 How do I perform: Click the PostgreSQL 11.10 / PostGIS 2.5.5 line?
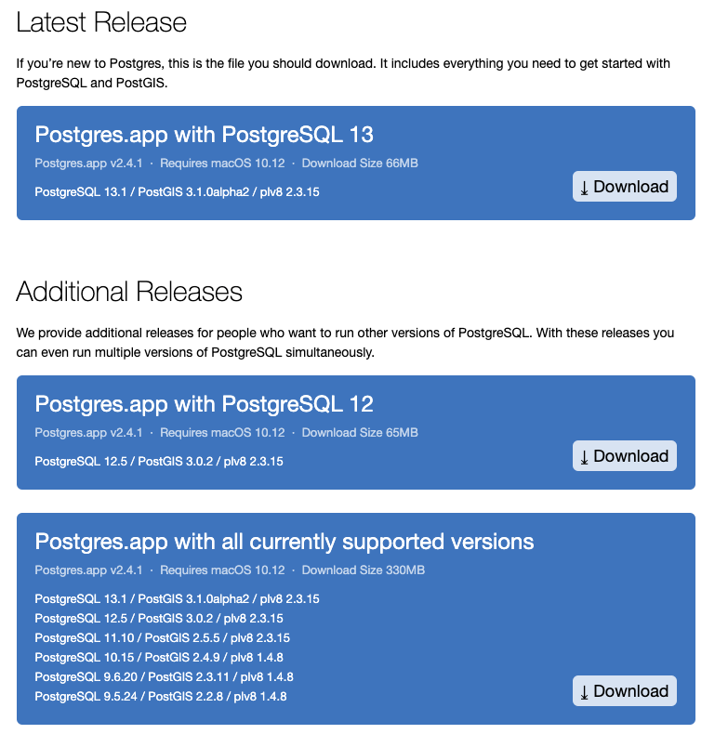coord(162,638)
